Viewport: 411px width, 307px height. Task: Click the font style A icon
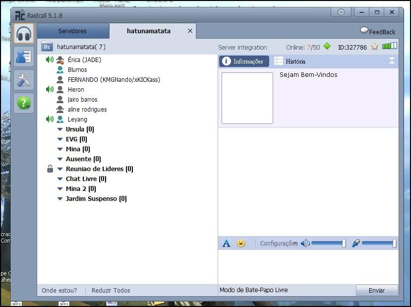(x=226, y=244)
